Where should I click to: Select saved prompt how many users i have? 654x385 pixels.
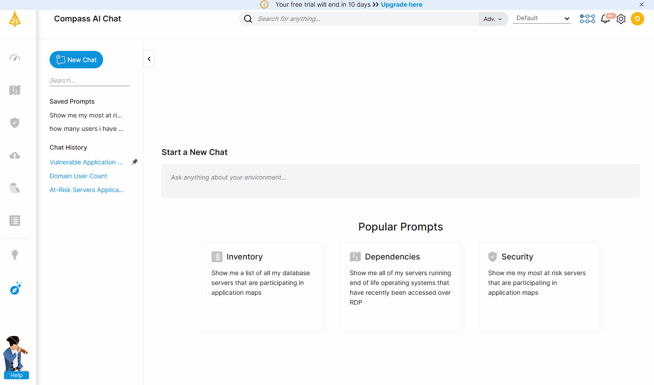(87, 129)
